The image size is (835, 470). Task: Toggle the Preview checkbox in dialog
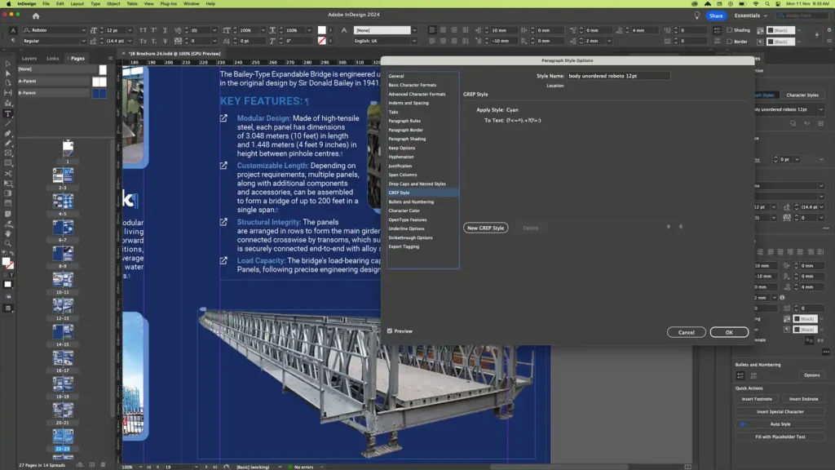tap(390, 331)
